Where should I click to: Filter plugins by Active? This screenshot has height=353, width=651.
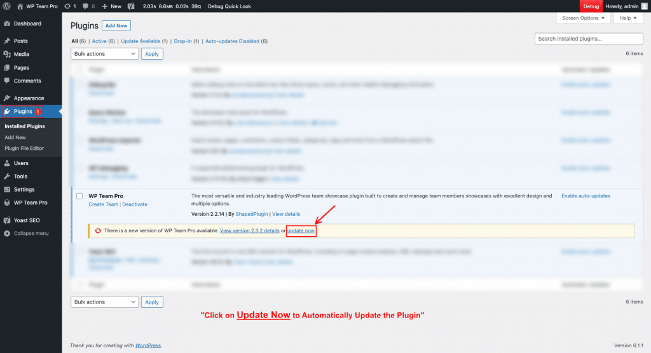point(99,41)
